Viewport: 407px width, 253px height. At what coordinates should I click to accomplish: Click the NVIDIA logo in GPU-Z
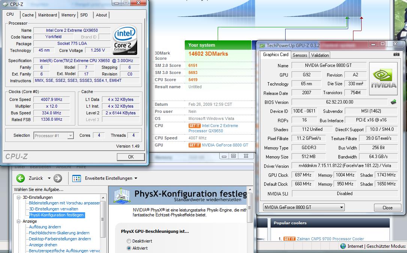coord(383,79)
